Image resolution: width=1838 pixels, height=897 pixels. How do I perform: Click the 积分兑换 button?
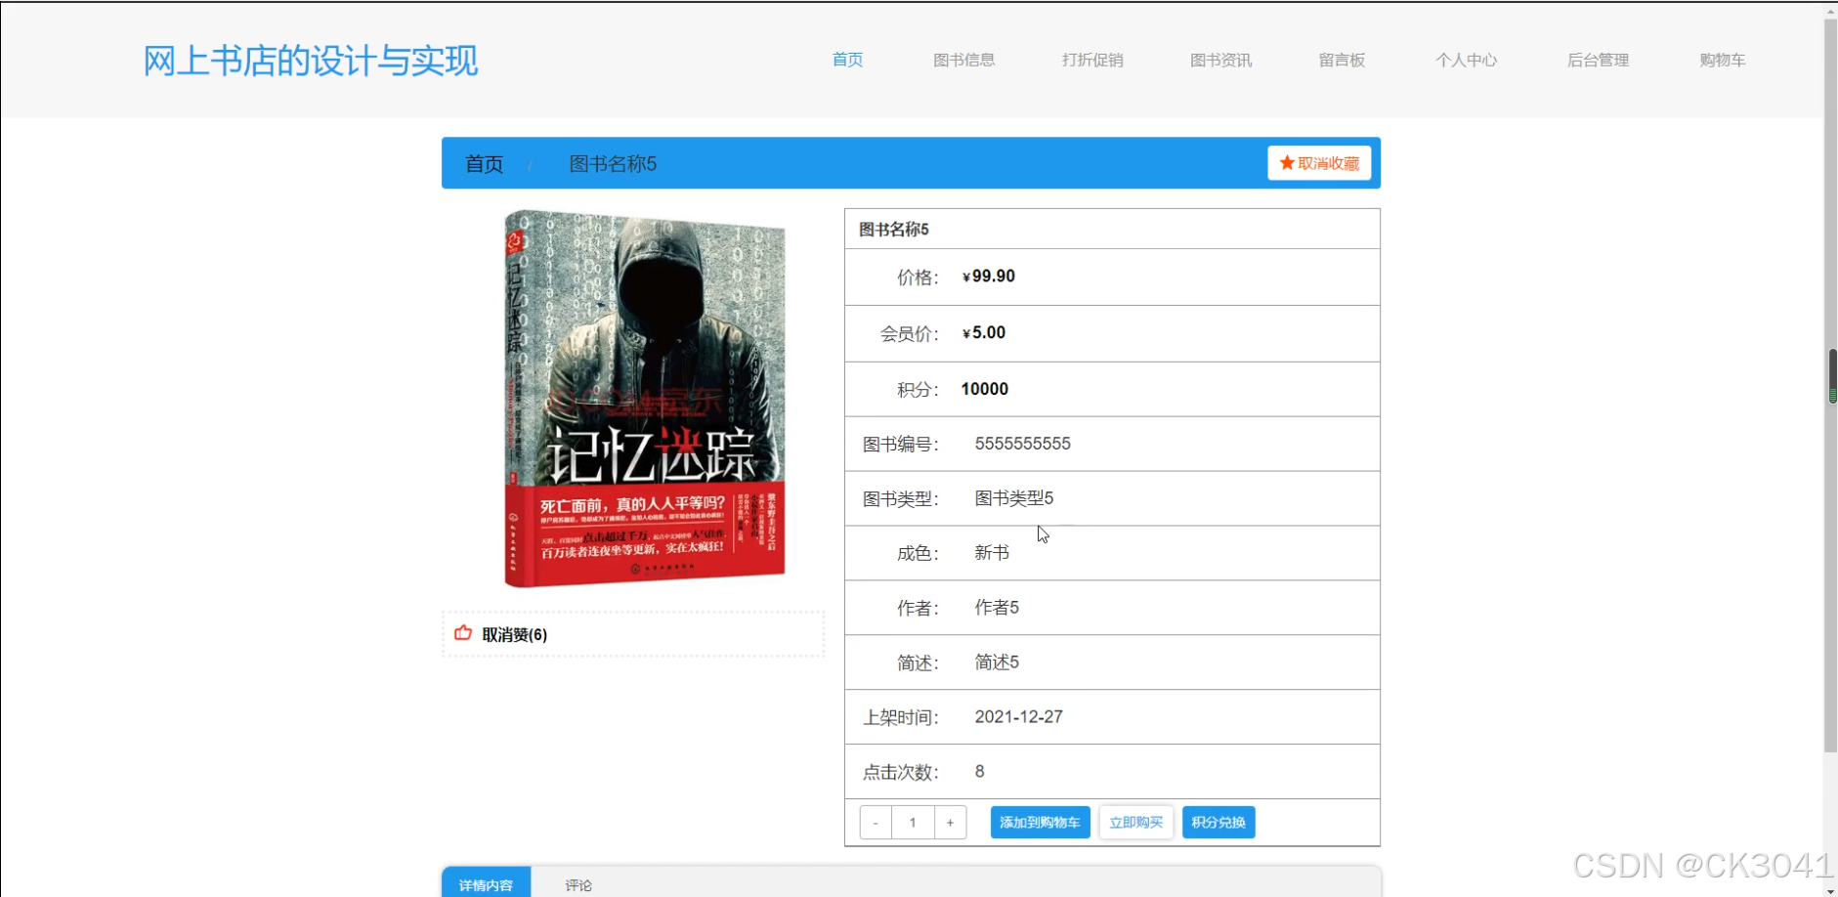click(x=1218, y=822)
